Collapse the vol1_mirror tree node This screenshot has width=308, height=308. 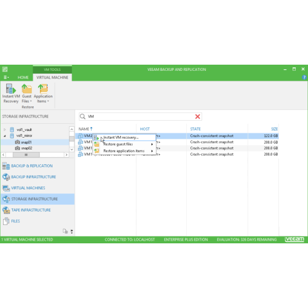tap(5, 136)
